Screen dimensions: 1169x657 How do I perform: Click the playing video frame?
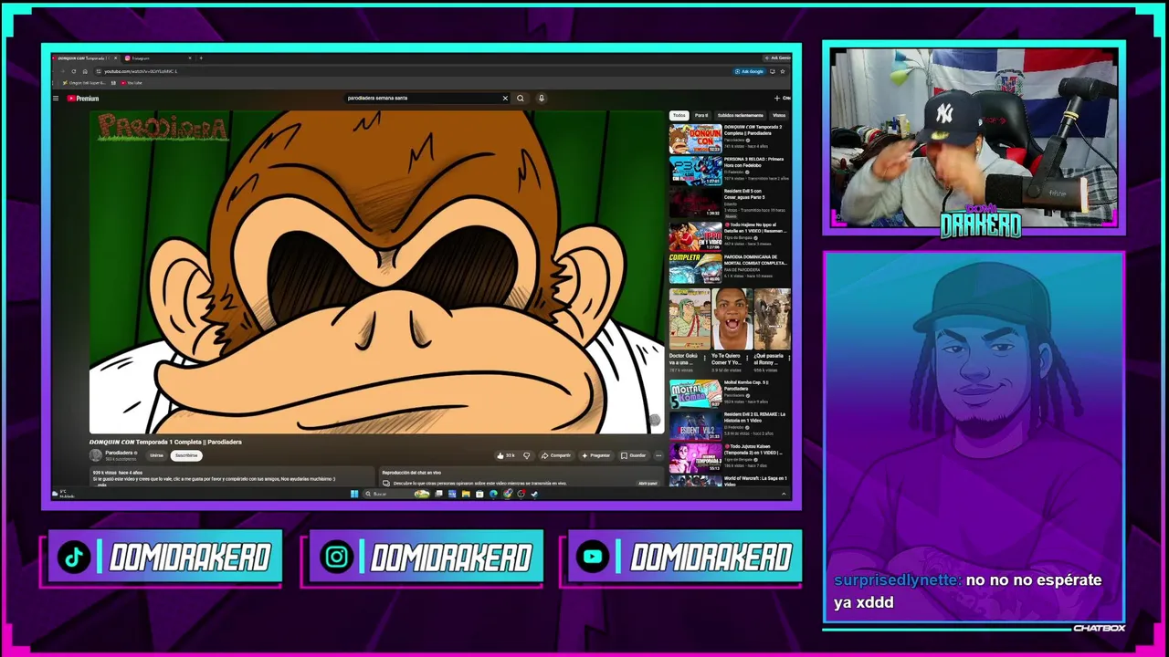point(377,272)
